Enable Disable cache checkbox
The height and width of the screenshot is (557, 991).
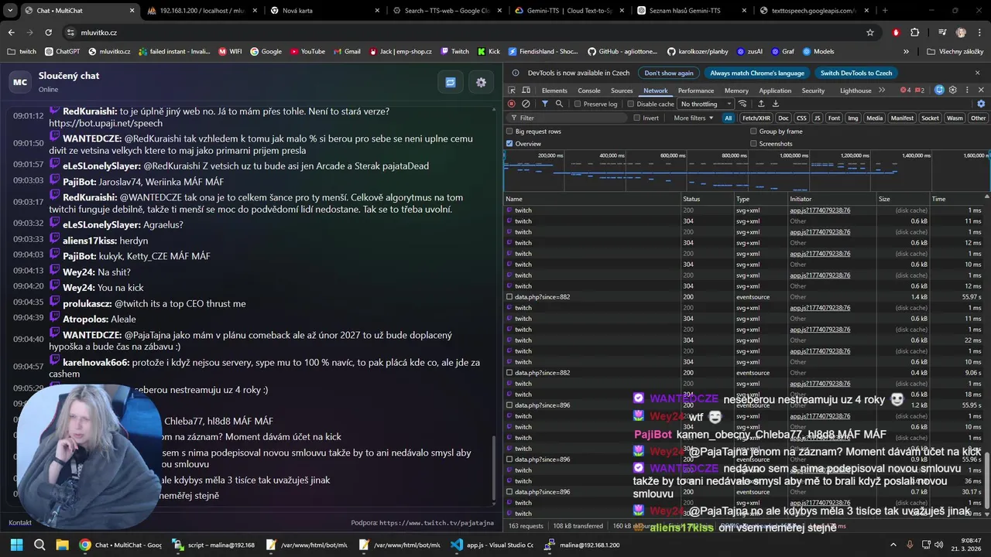630,104
